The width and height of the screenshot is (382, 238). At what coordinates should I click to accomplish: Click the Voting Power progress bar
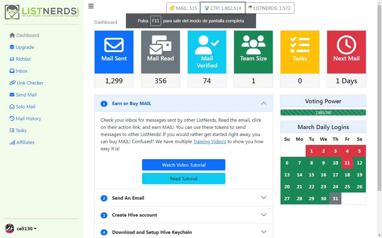pyautogui.click(x=323, y=112)
